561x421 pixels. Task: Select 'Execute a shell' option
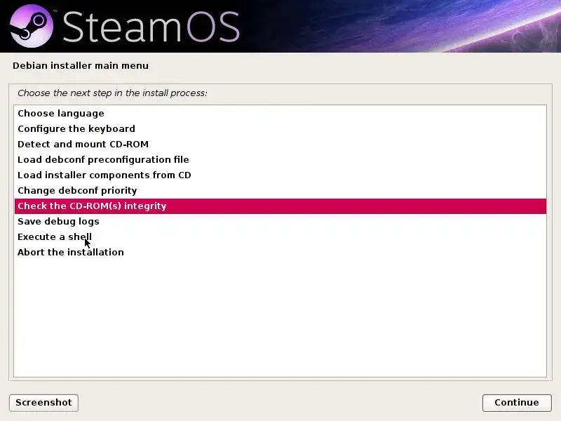pyautogui.click(x=280, y=237)
